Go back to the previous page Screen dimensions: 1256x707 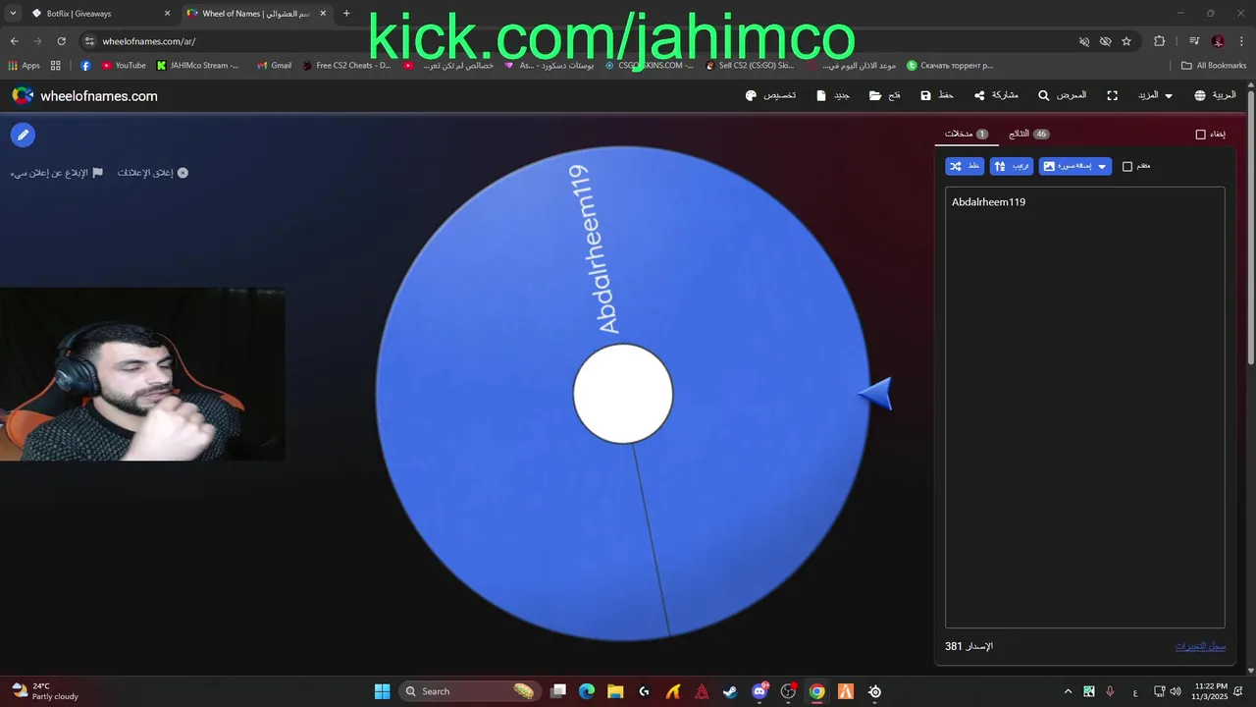tap(14, 41)
